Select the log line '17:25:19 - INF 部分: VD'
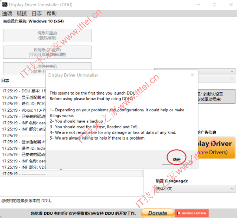Viewport: 237px width, 218px height. [24, 168]
